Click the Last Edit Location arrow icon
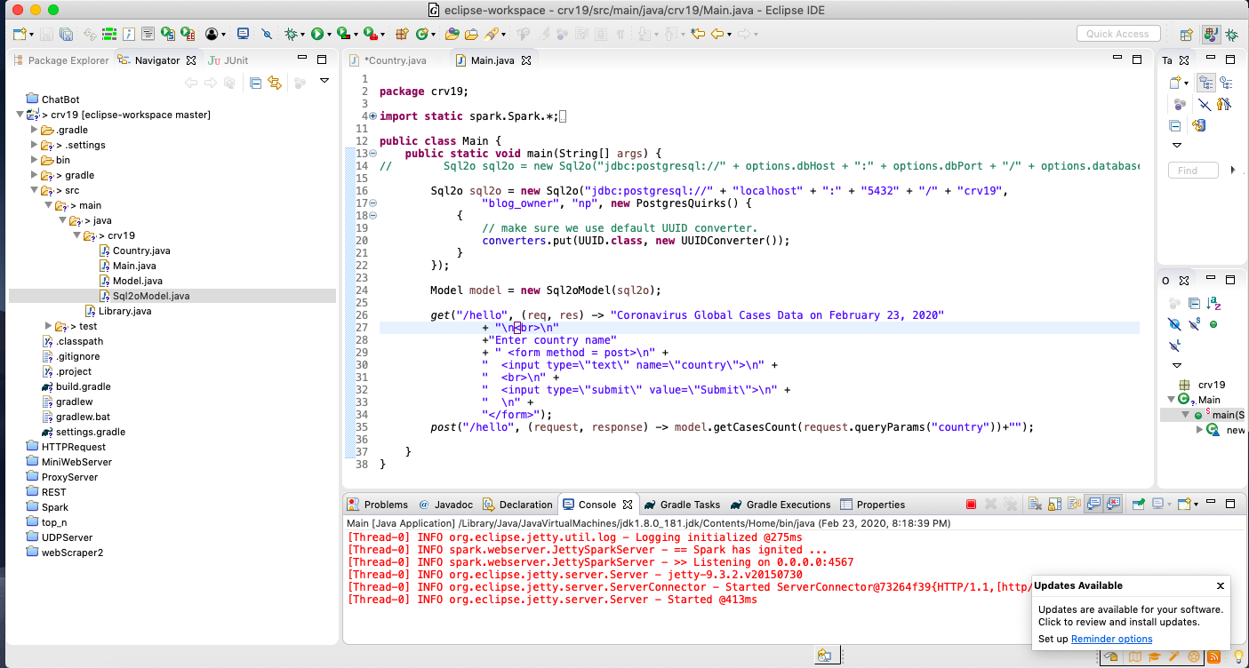This screenshot has width=1249, height=668. (x=698, y=34)
